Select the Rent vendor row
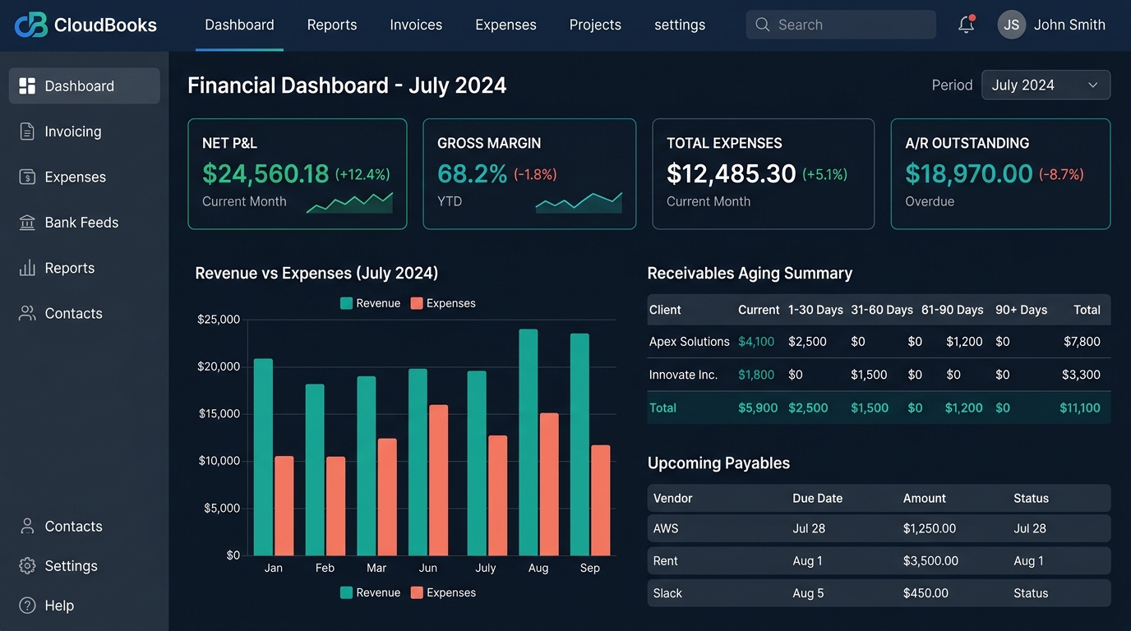The width and height of the screenshot is (1131, 631). coord(879,561)
